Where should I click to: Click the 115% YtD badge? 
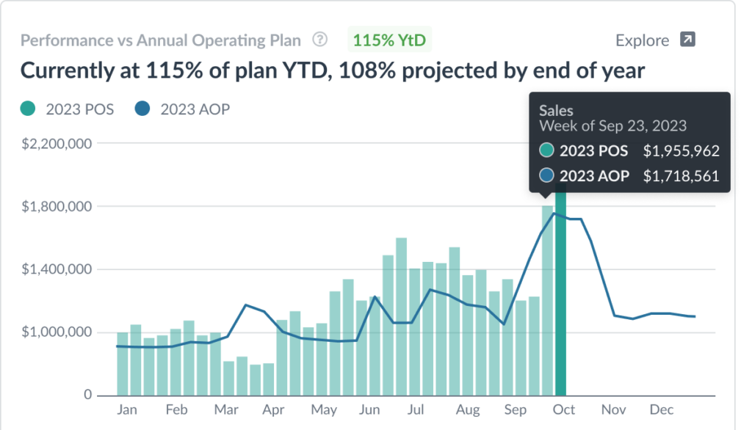(x=390, y=40)
